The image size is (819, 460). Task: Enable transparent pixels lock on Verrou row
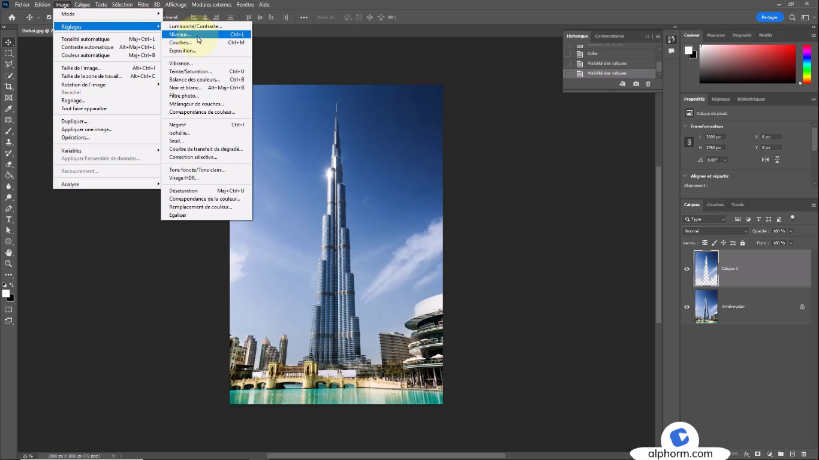(x=704, y=243)
